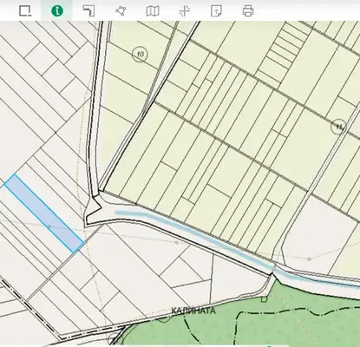Select the blue highlighted land parcel

[44, 213]
